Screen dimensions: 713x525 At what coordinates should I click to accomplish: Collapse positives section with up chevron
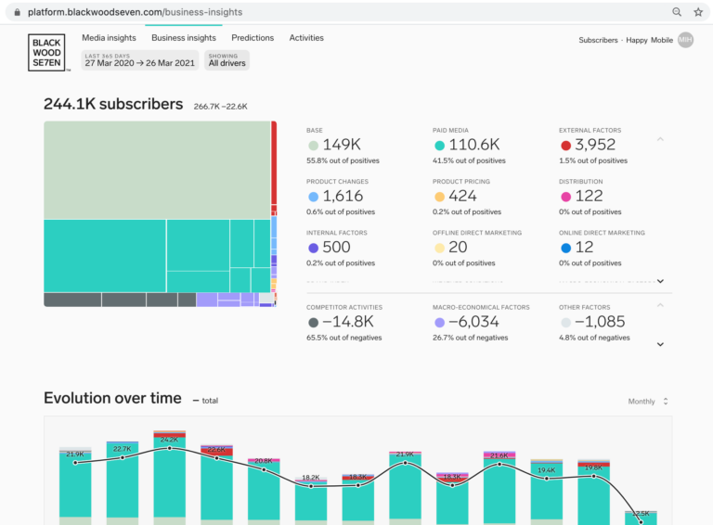click(x=660, y=139)
